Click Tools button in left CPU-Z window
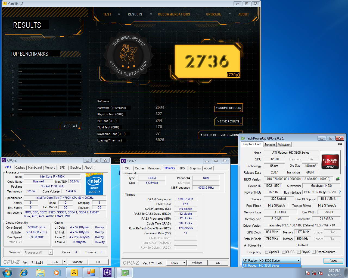Screen dimensions: 348x278 pyautogui.click(x=55, y=262)
